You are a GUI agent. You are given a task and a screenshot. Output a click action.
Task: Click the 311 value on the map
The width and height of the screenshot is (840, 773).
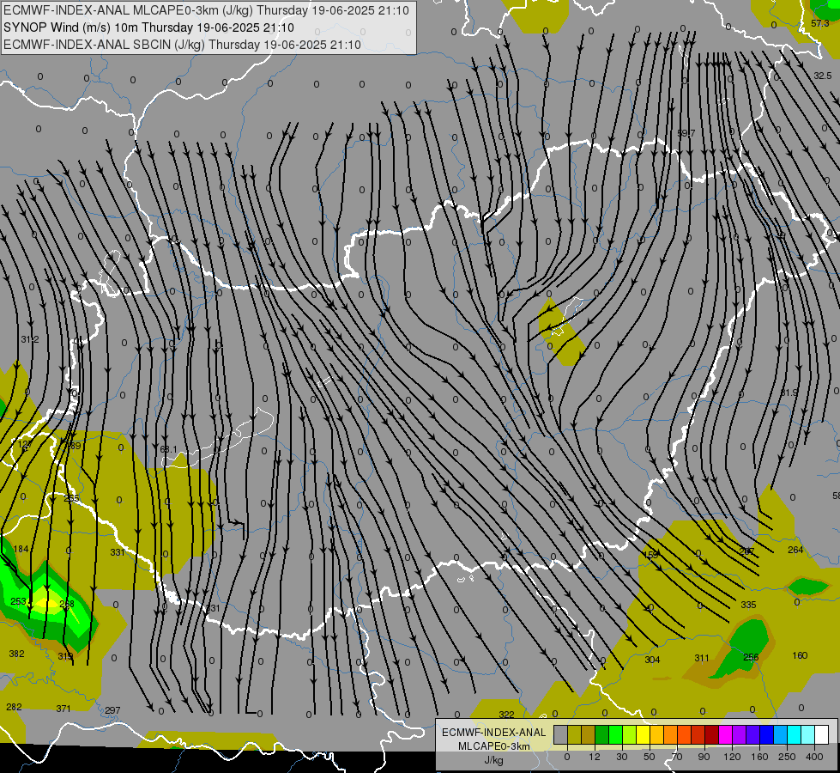tap(702, 658)
